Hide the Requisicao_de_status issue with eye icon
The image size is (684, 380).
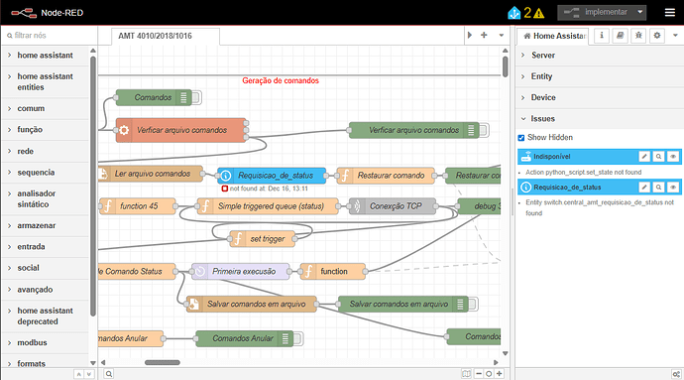(673, 187)
